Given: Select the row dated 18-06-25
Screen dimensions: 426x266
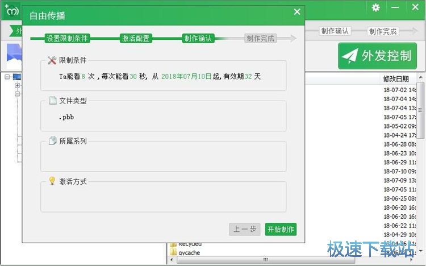Looking at the screenshot, I should tap(399, 198).
